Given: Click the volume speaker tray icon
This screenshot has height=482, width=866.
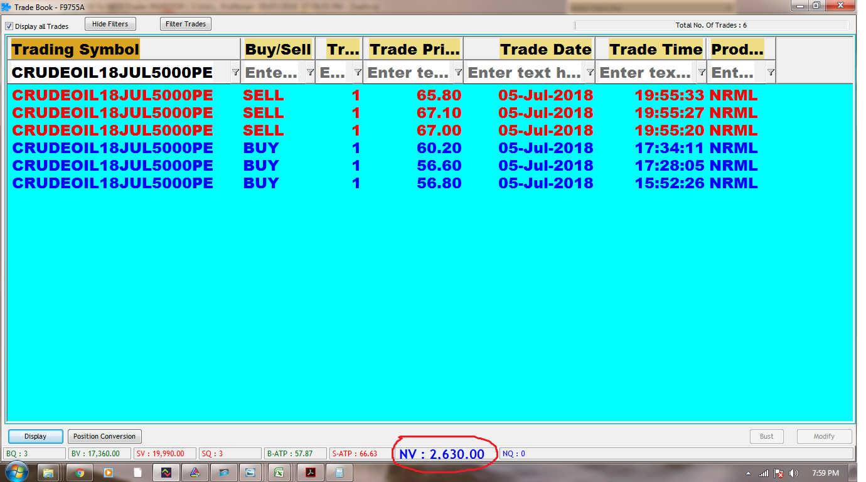Looking at the screenshot, I should pos(794,473).
